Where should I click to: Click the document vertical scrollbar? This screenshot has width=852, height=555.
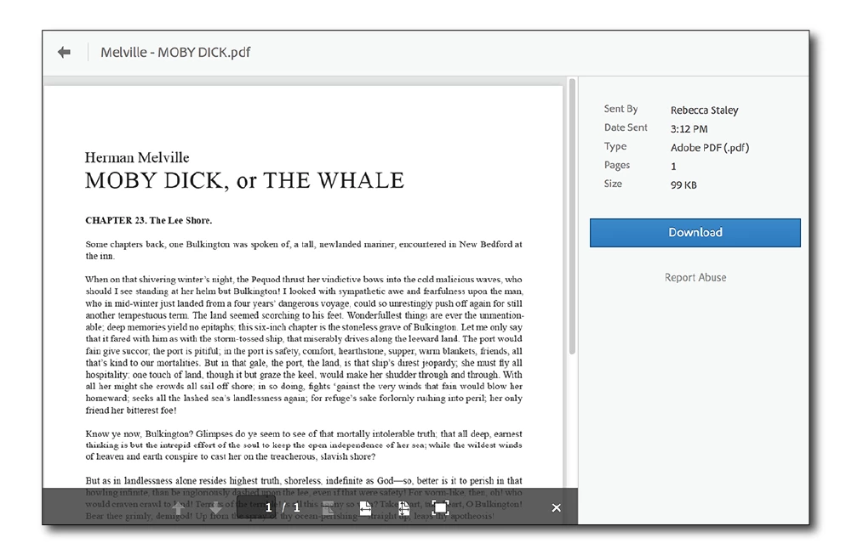572,217
